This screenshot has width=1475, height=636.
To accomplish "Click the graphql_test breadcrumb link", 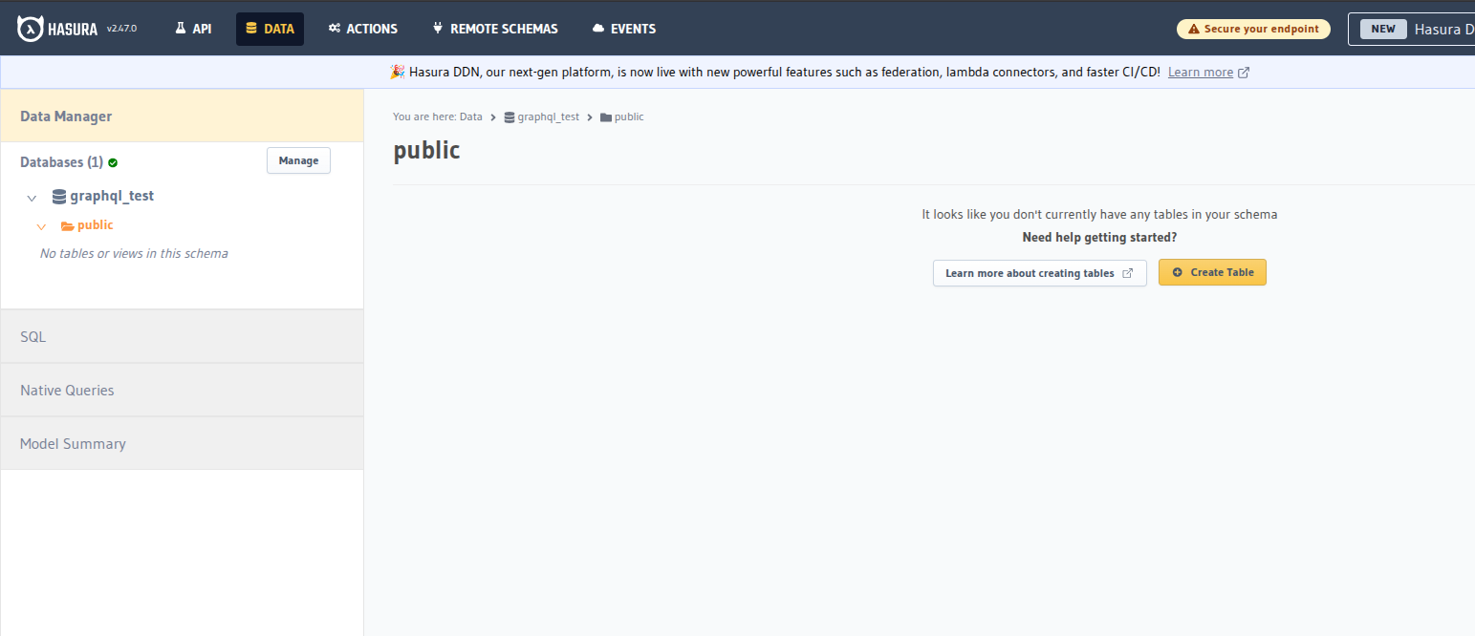I will (x=548, y=117).
